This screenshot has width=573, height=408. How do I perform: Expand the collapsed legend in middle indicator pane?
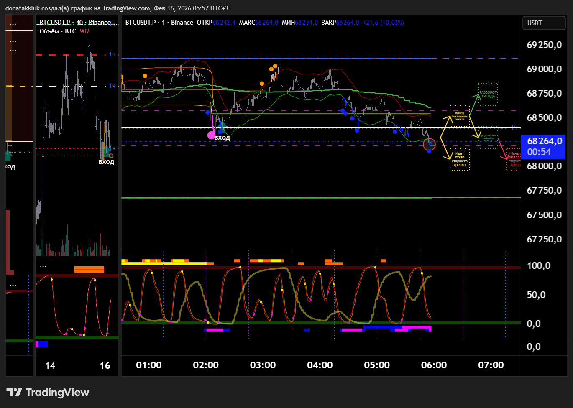[43, 266]
